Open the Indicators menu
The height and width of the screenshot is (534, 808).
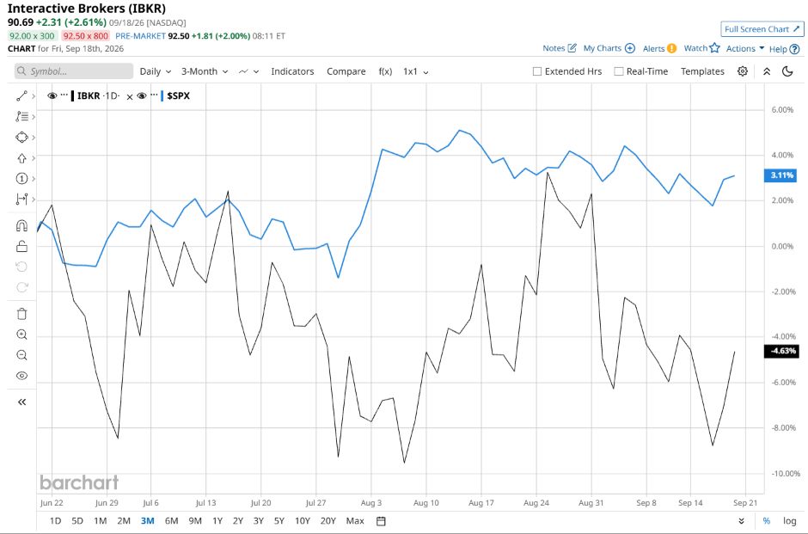point(292,71)
